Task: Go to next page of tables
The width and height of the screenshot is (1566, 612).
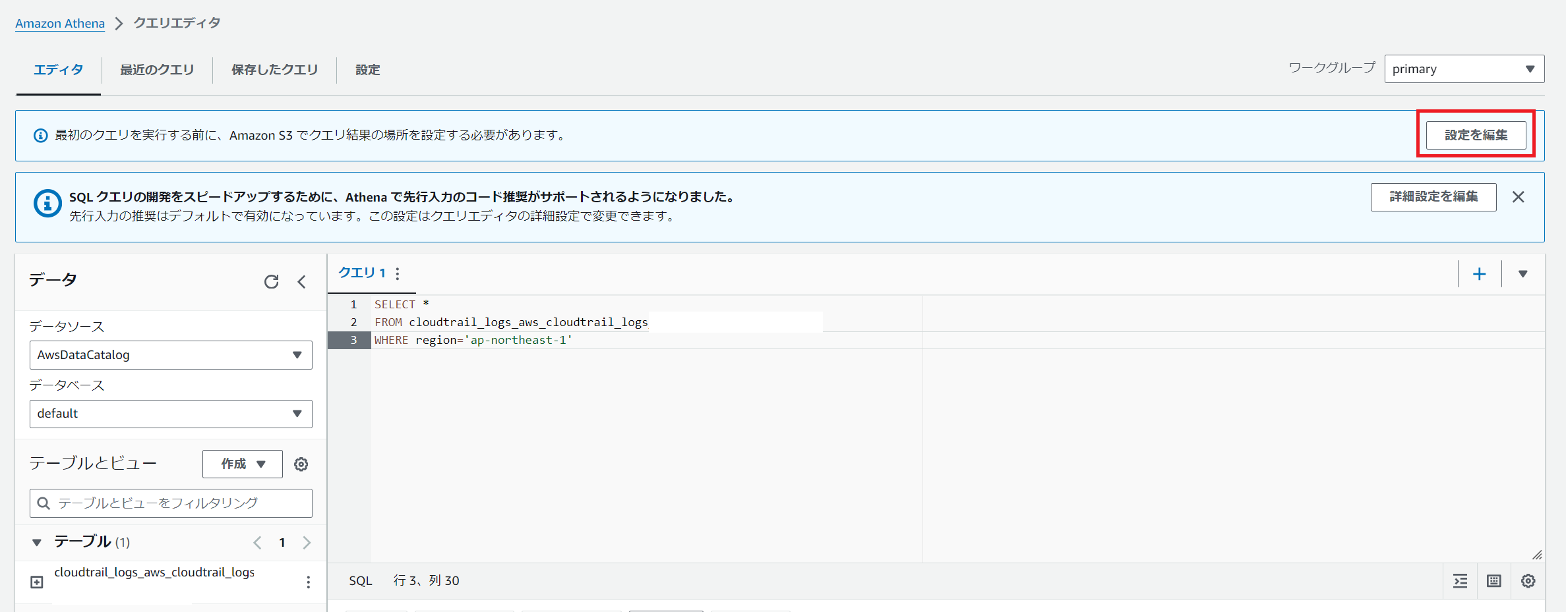Action: [307, 543]
